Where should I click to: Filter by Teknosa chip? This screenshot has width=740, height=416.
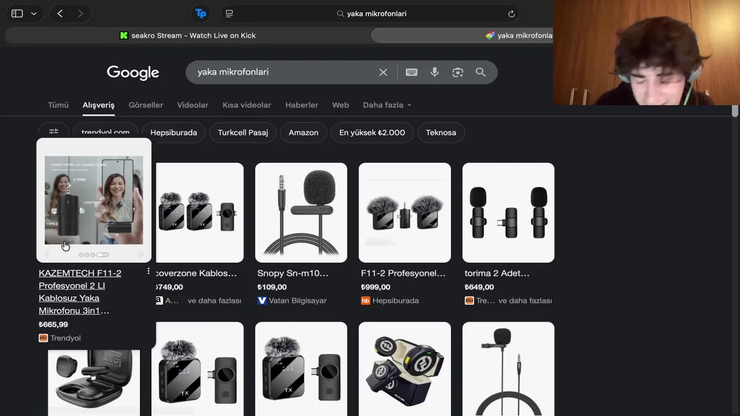(x=441, y=132)
